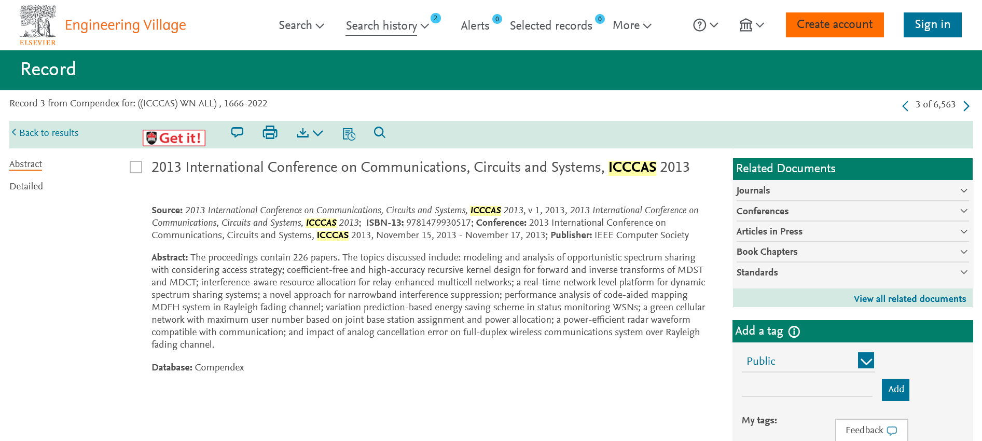Open the Public tag visibility dropdown
Viewport: 982px width, 441px height.
(x=808, y=361)
